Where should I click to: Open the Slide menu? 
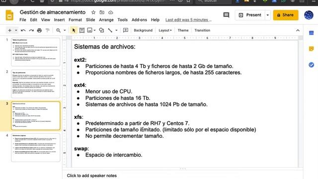(x=90, y=20)
